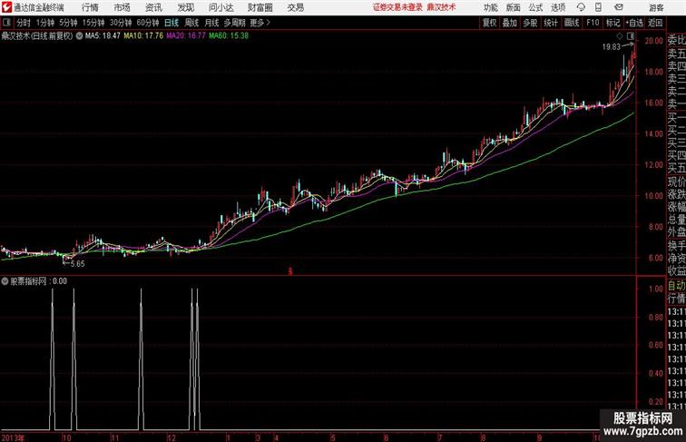This screenshot has height=442, width=686.
Task: Add stock with +自选 button
Action: point(634,23)
